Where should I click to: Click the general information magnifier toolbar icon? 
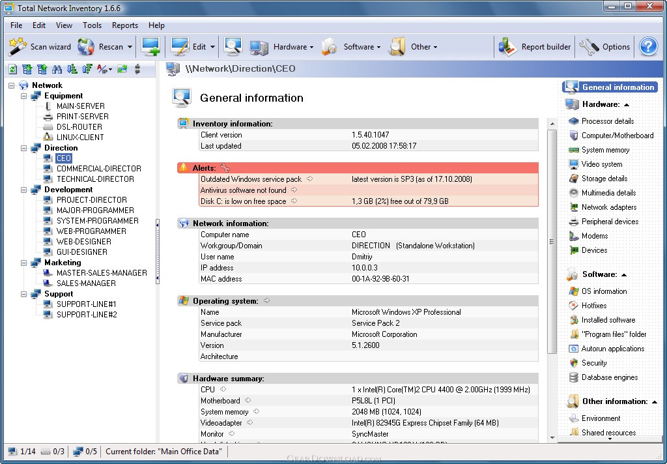[x=233, y=47]
